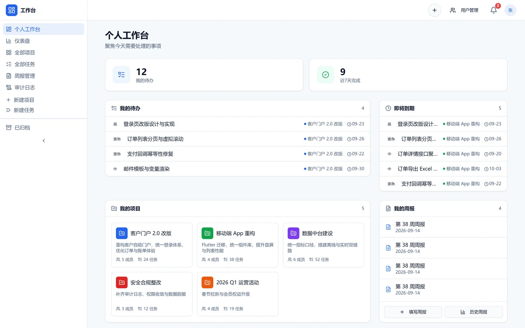Open task 登录页改版设计与实现 in 我的待办

(238, 124)
